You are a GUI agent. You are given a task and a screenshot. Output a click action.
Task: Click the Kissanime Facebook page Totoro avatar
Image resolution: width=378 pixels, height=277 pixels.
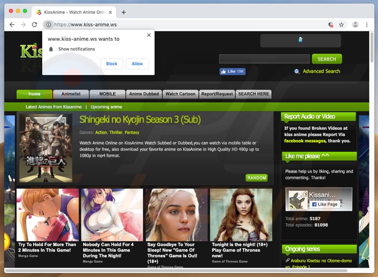(298, 200)
